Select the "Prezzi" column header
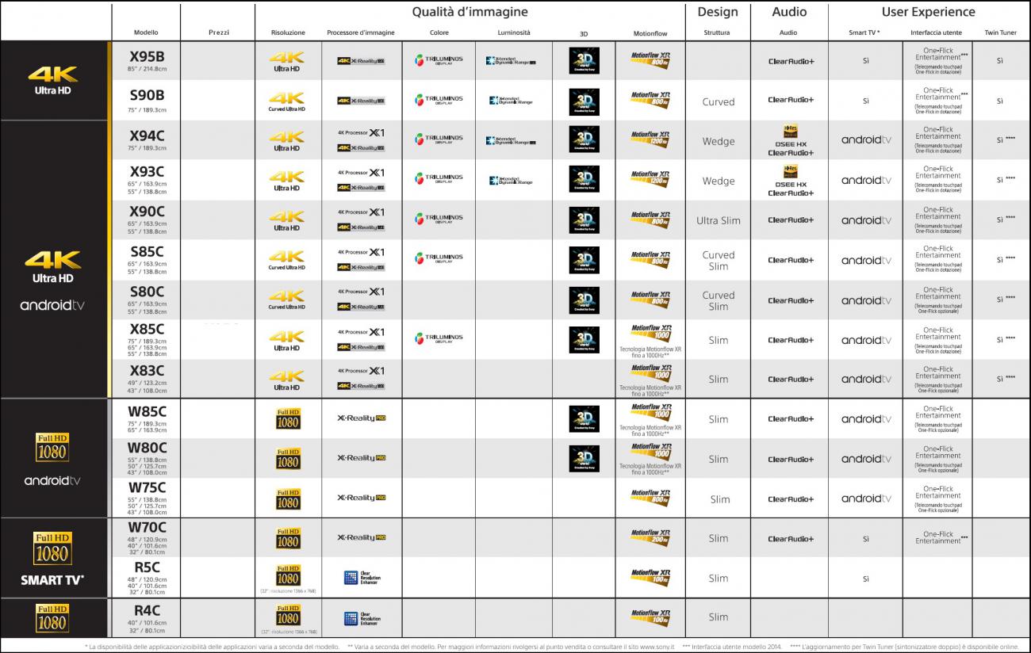 tap(219, 32)
